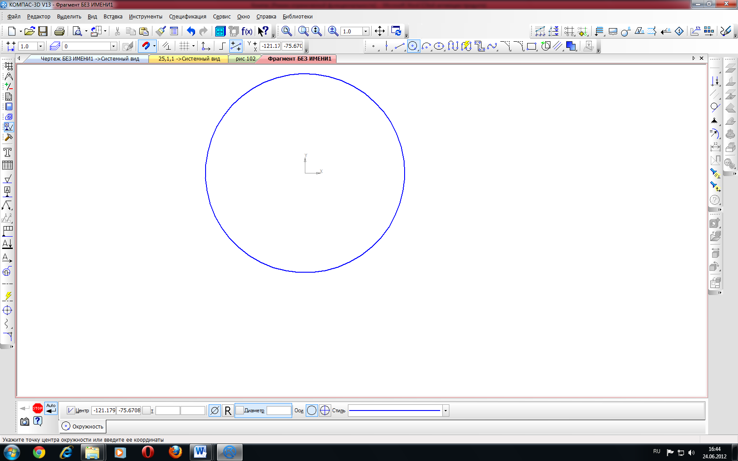The width and height of the screenshot is (738, 461).
Task: Select the Text tool in left sidebar
Action: [7, 152]
